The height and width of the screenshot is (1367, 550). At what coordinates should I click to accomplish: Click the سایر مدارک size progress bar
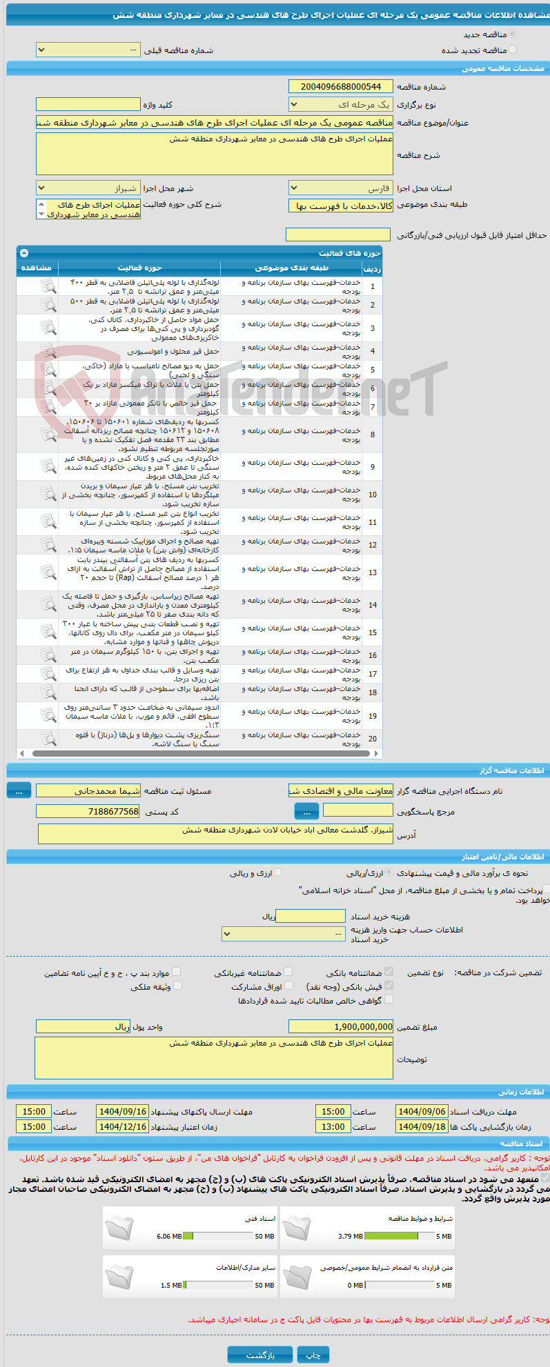click(219, 1285)
